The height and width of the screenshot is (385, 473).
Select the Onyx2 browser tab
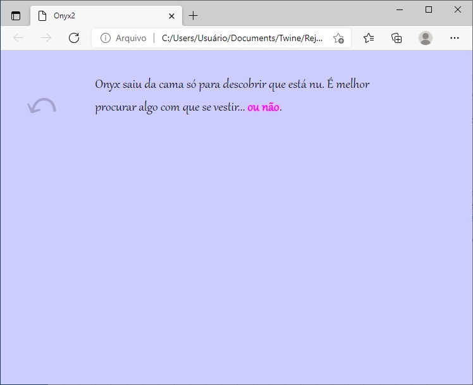tap(106, 16)
